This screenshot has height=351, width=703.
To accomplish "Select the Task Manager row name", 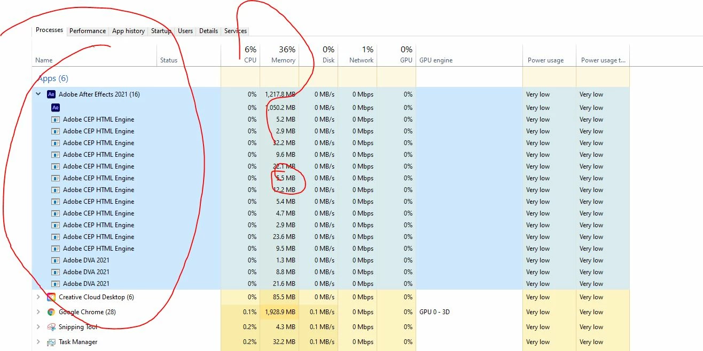I will coord(78,342).
